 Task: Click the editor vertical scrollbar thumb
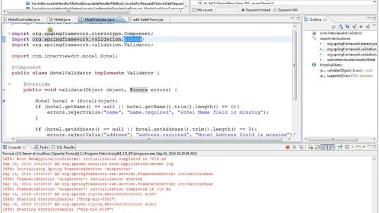pos(294,65)
